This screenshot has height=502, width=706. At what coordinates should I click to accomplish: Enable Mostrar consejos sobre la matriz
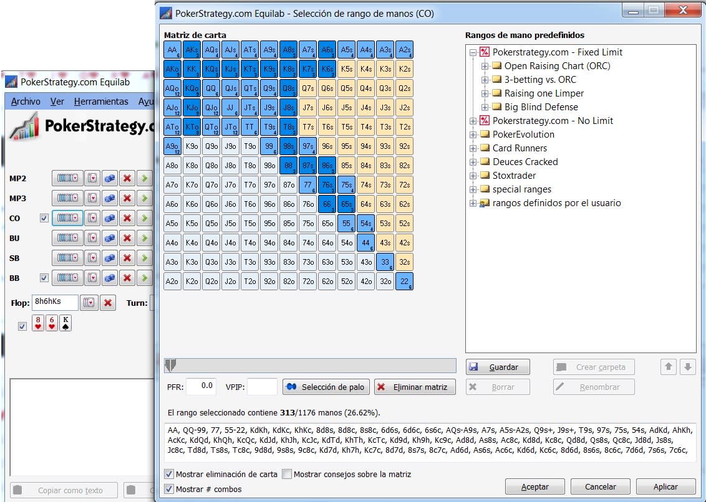coord(287,474)
